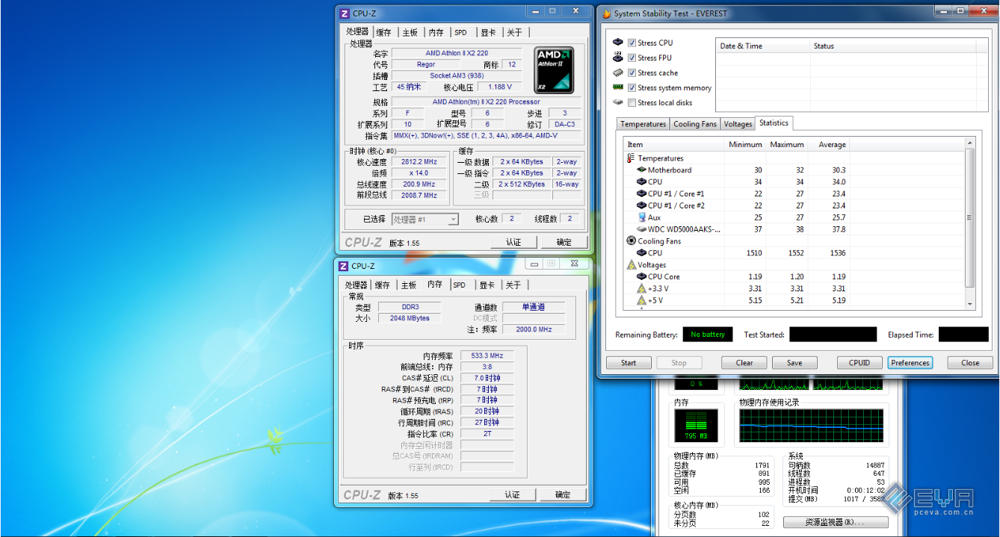Click the chip icon of CPU #1 / Core #1
Screen dimensions: 1000x537
click(x=641, y=193)
